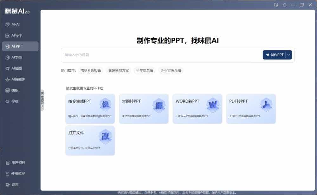Screen dimensions: 317x195
Task: Open the notification bell
Action: (285, 5)
